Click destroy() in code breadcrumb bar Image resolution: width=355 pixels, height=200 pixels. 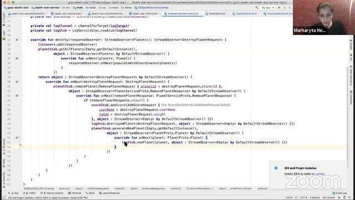coord(64,188)
